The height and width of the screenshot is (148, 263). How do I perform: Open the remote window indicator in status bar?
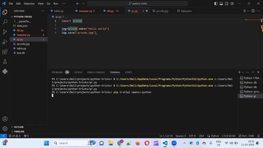(3, 136)
